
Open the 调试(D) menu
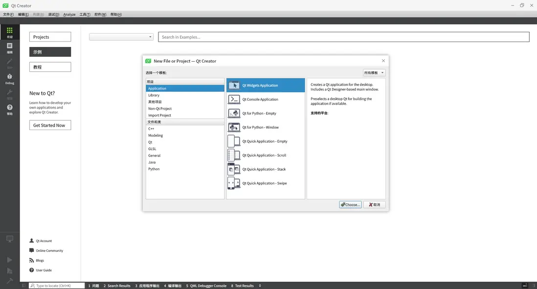[53, 14]
